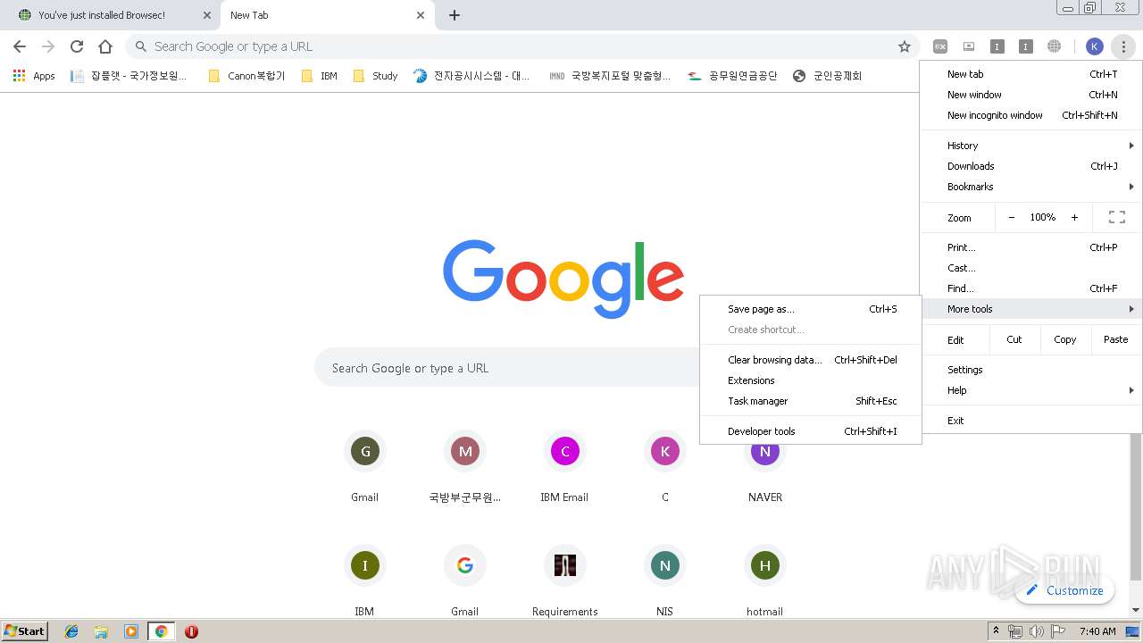
Task: Close the New Tab tab
Action: pyautogui.click(x=421, y=15)
